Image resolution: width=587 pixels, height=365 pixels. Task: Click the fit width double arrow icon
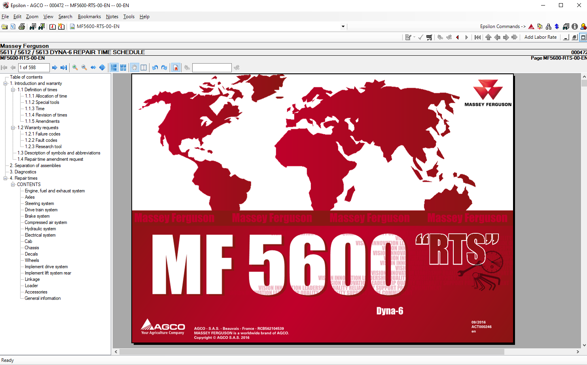coord(93,68)
